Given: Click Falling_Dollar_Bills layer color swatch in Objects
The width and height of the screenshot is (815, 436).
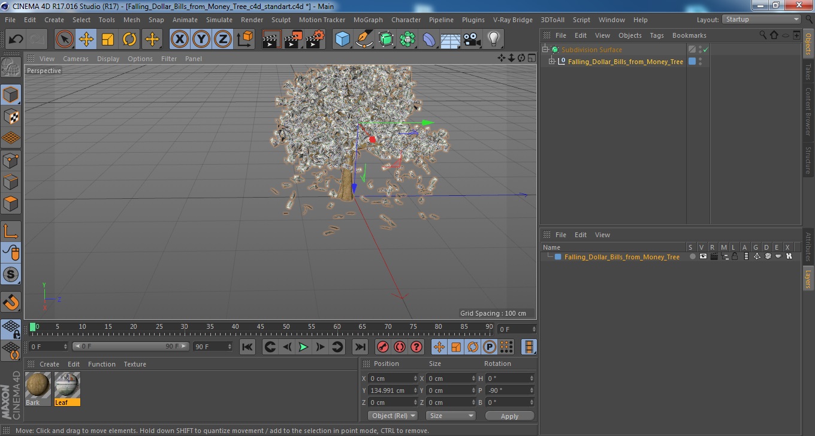Looking at the screenshot, I should (692, 61).
